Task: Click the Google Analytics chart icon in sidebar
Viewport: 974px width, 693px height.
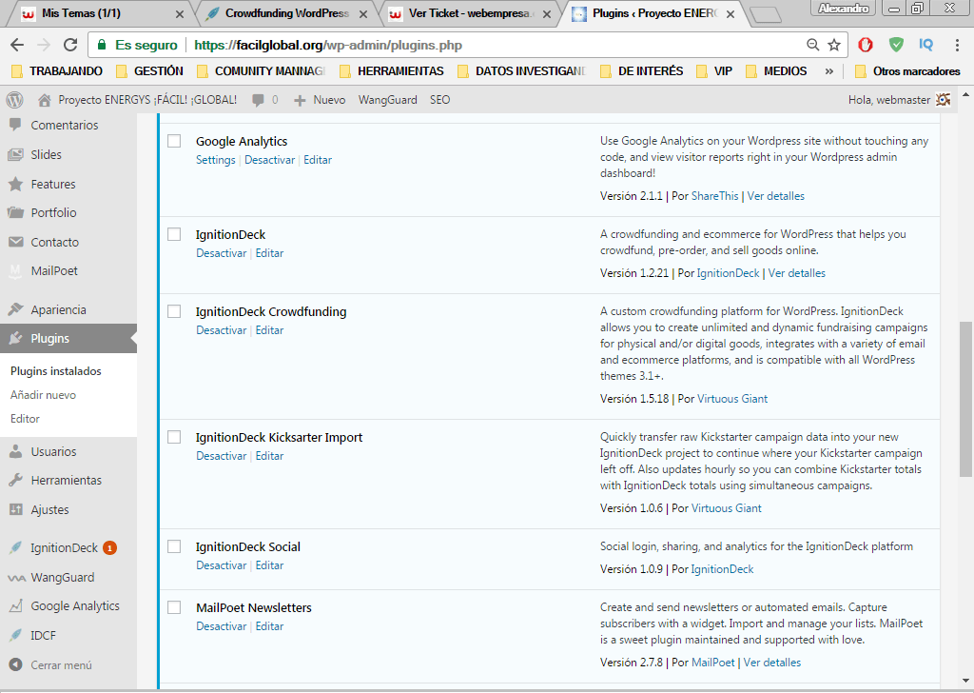Action: pos(15,606)
